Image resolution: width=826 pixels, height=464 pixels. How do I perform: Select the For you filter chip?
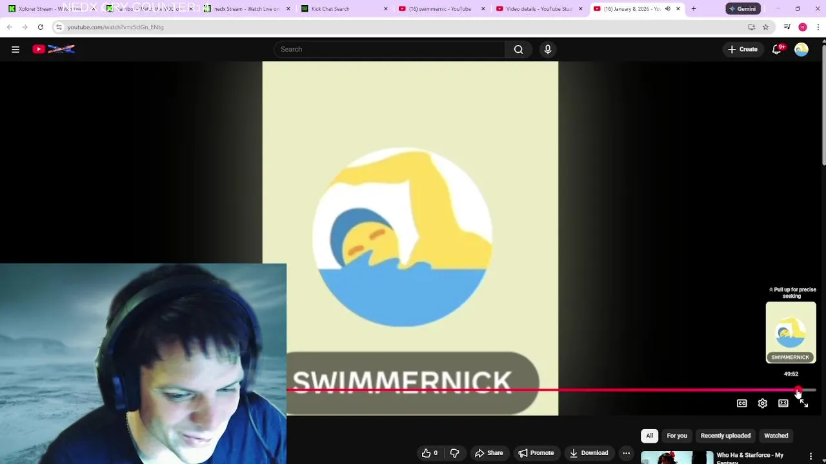[x=677, y=436]
